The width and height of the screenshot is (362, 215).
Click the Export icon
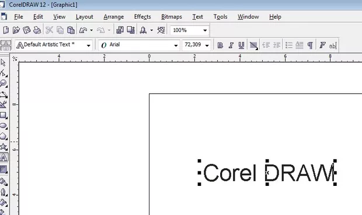(131, 30)
